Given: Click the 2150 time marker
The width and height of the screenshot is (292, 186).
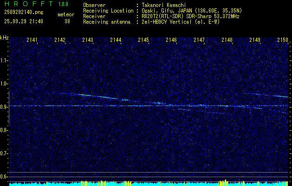Looking at the screenshot, I should point(283,40).
